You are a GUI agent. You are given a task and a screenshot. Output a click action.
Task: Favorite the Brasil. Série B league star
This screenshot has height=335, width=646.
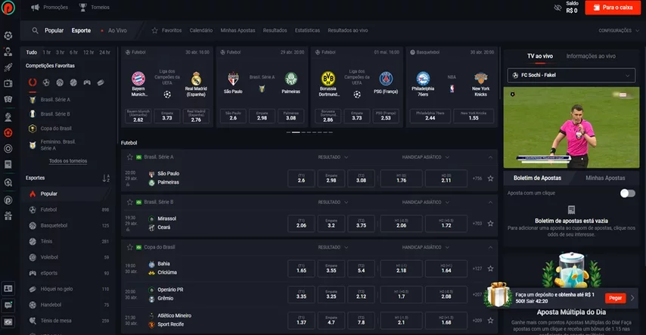[130, 202]
